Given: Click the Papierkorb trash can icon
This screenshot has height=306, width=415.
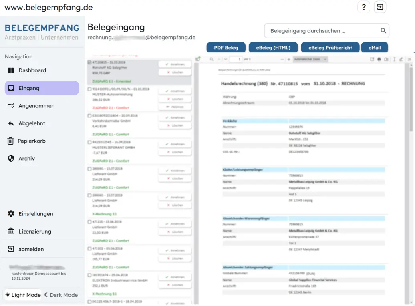Looking at the screenshot, I should pyautogui.click(x=10, y=141).
